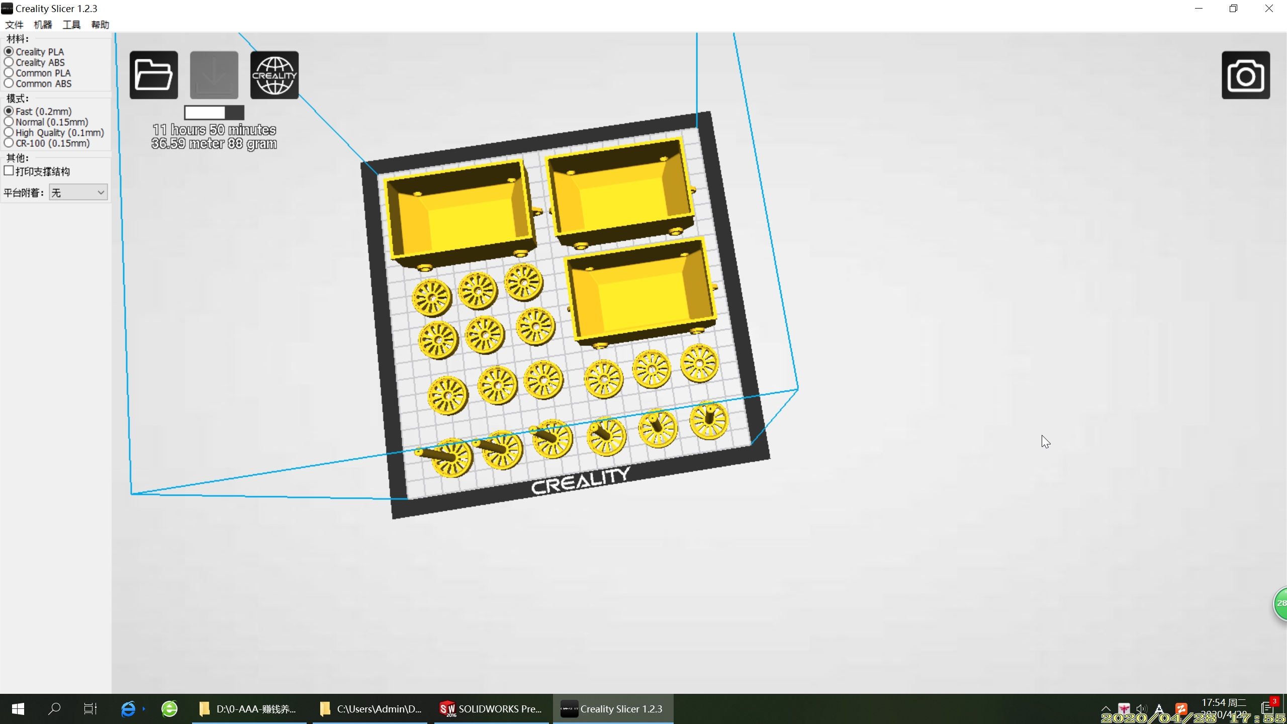Click the Creality Slicer title bar app icon
This screenshot has width=1287, height=724.
click(7, 9)
